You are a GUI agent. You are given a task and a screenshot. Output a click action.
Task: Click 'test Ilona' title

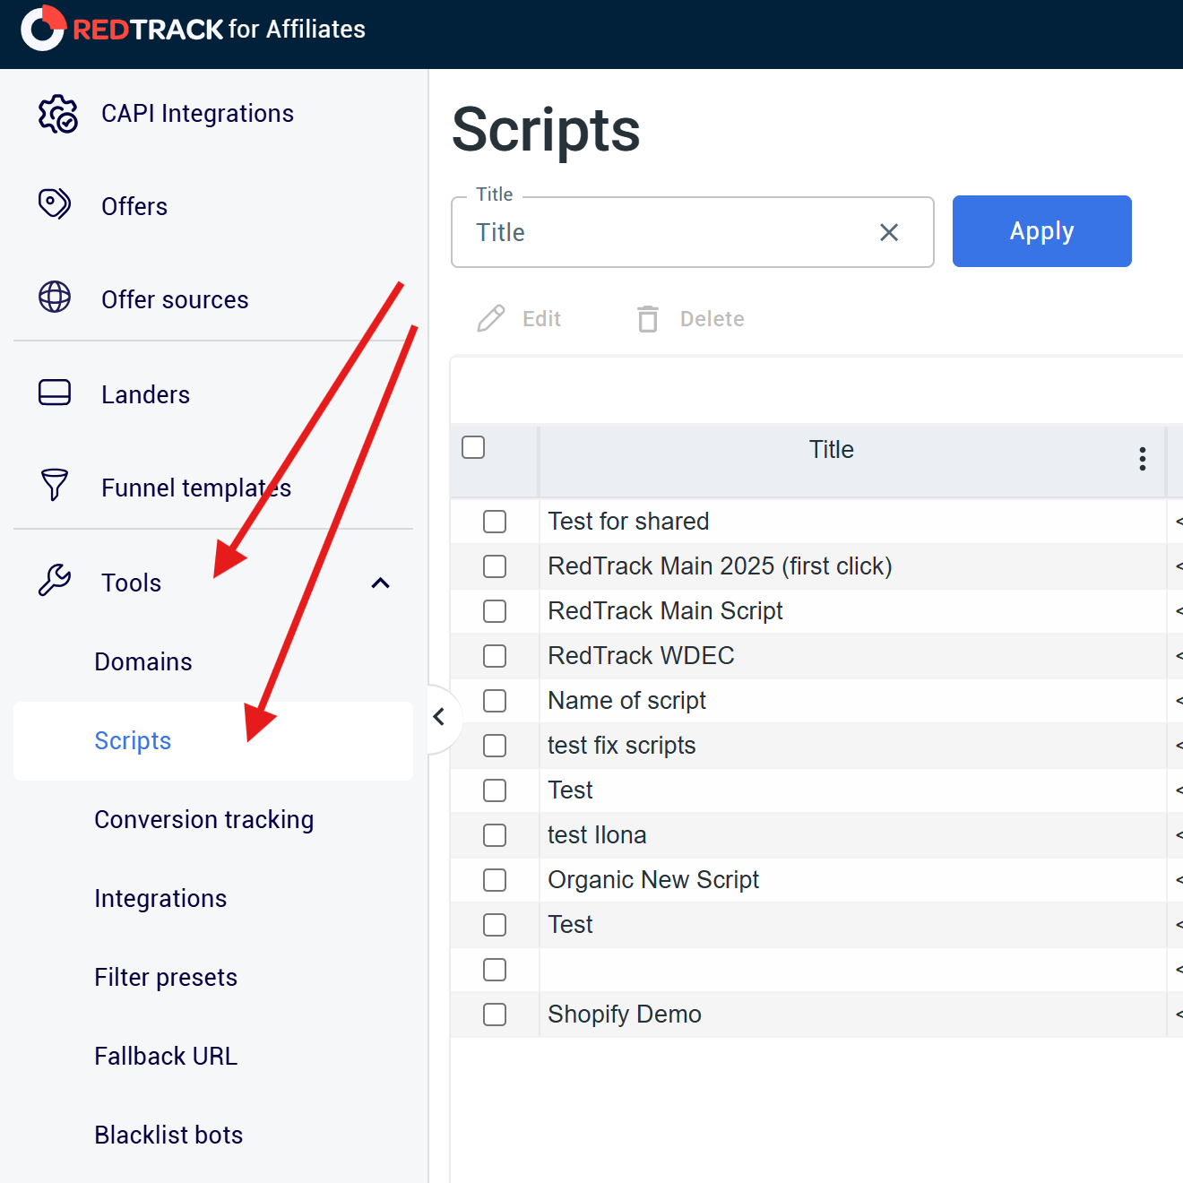pos(597,835)
